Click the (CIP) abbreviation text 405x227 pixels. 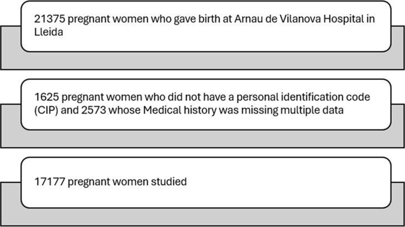click(x=46, y=110)
